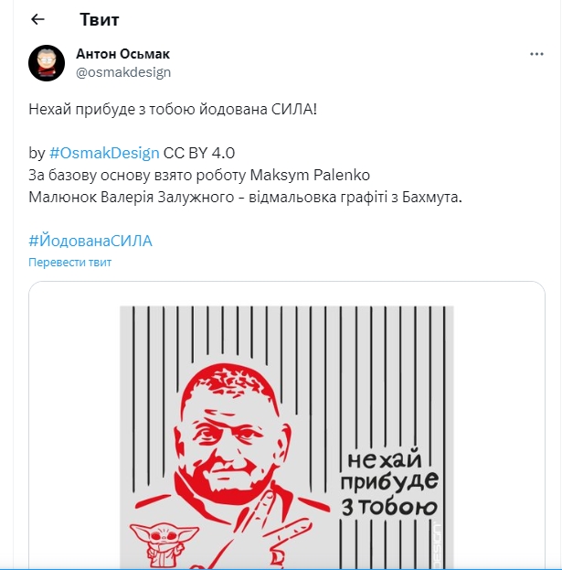562x570 pixels.
Task: Open the three-dot more options menu
Action: [536, 54]
